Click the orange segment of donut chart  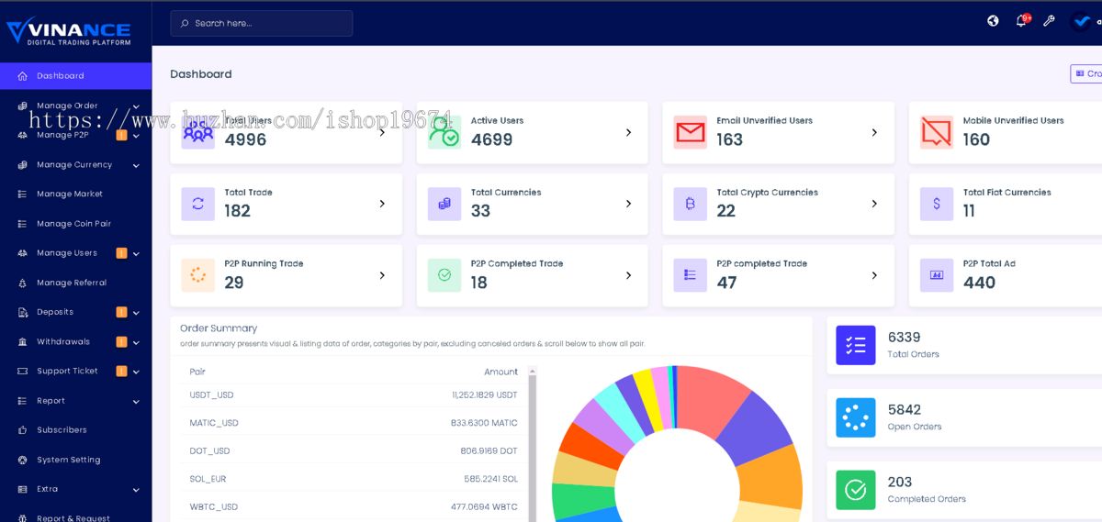click(771, 477)
